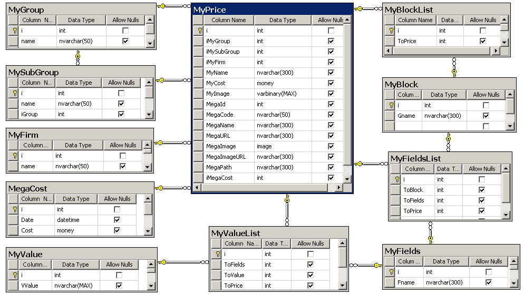524x295 pixels.
Task: Select the MyValue to MyValueList relationship key connector
Action: (x=183, y=262)
